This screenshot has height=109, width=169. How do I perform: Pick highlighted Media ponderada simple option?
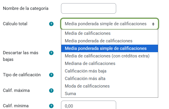click(109, 48)
